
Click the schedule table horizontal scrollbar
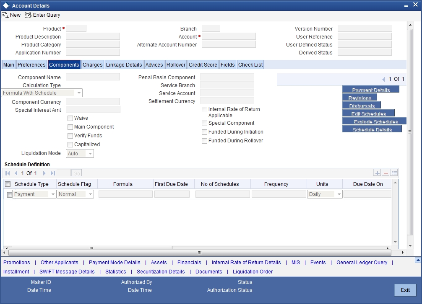[x=91, y=247]
